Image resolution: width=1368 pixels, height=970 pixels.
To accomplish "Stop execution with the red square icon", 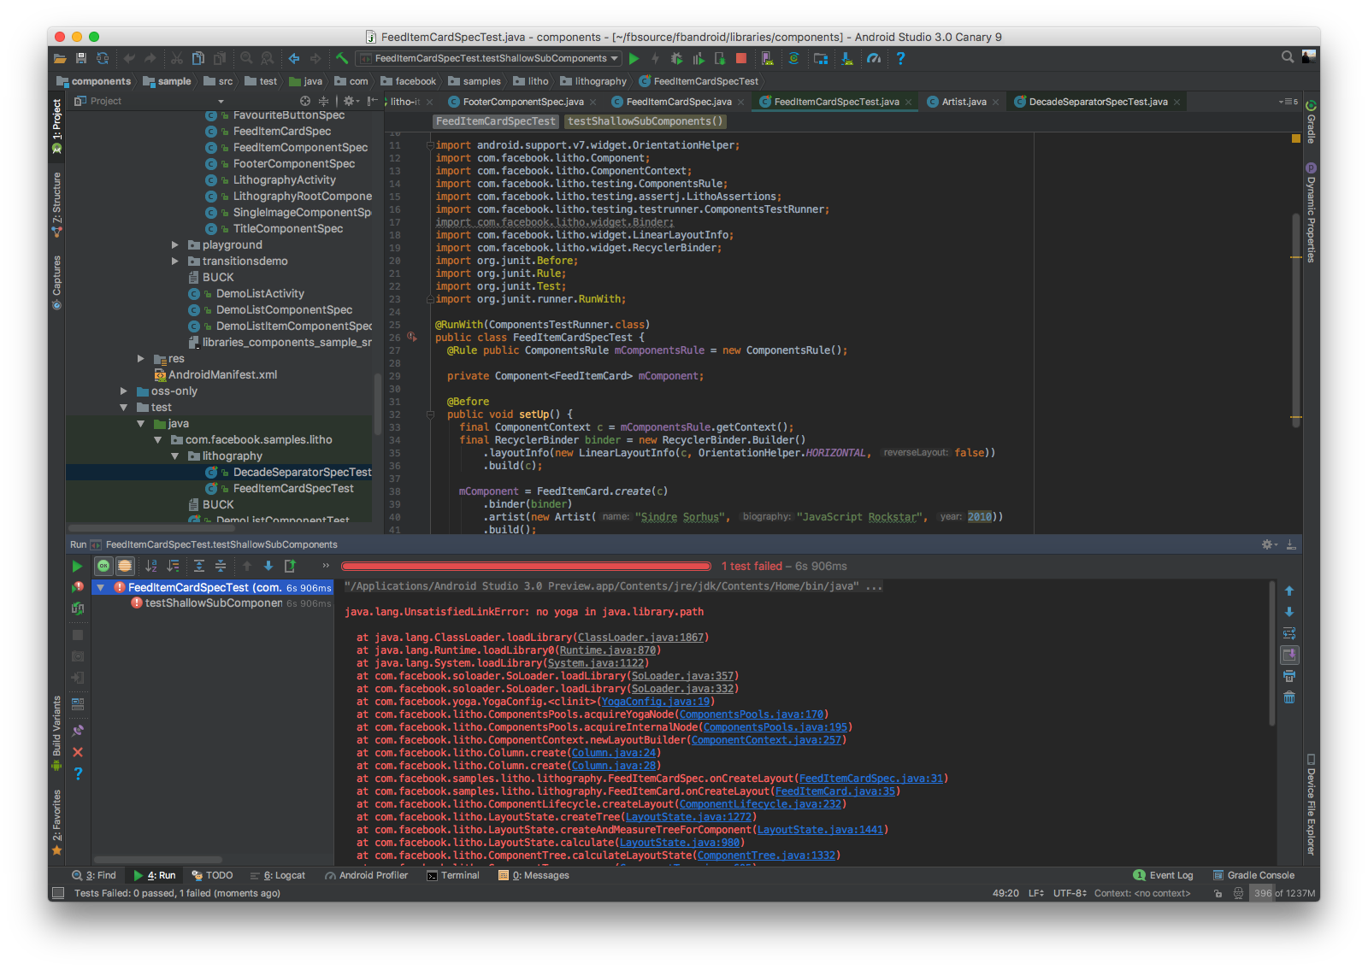I will coord(741,58).
